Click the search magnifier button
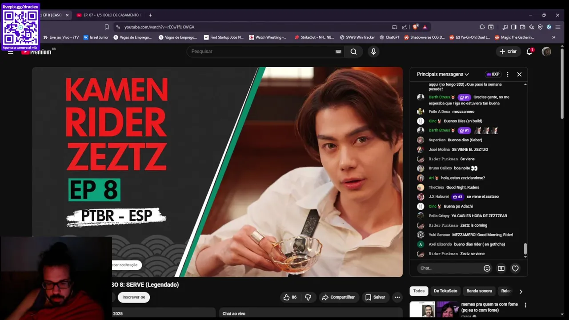Screen dimensions: 569x320 353,52
